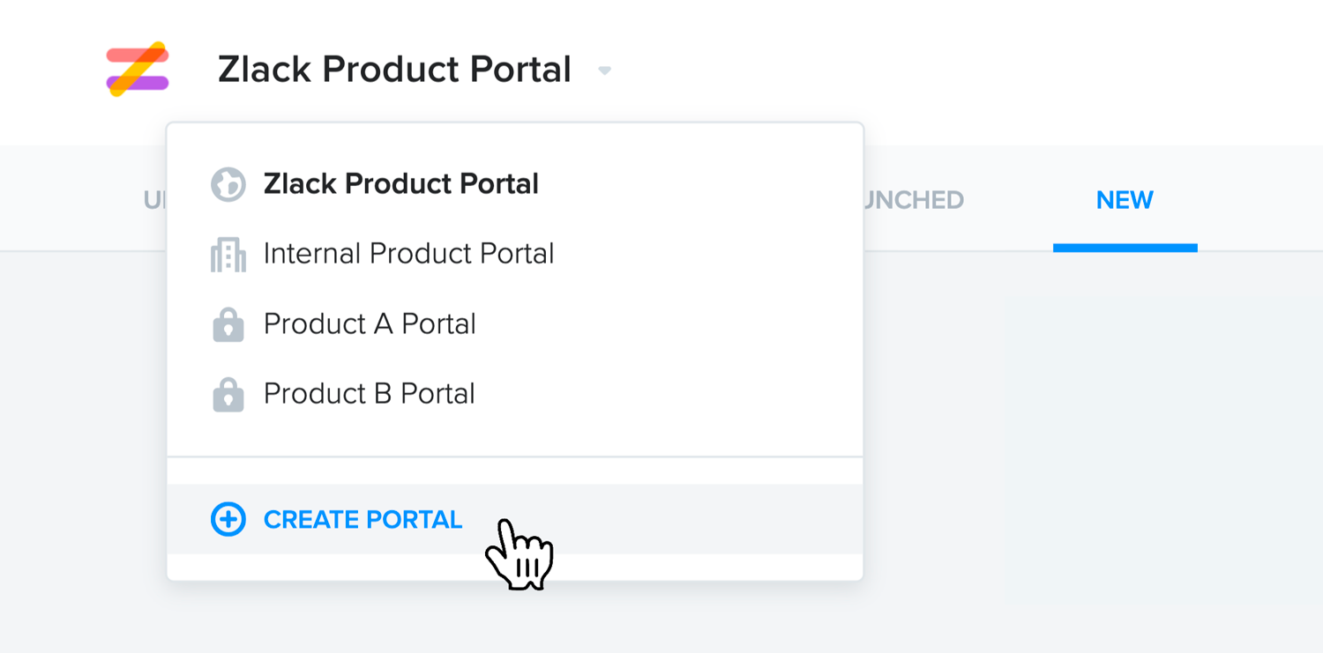Image resolution: width=1323 pixels, height=653 pixels.
Task: Click the blue underline beneath the NEW tab
Action: (x=1125, y=248)
